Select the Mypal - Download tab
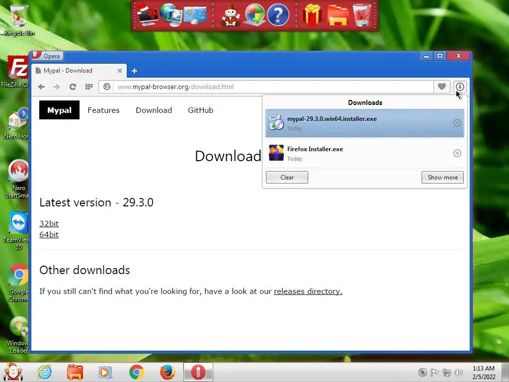This screenshot has width=509, height=382. (x=79, y=71)
